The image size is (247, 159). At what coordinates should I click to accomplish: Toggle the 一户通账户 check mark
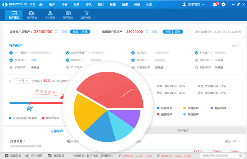[x=11, y=53]
